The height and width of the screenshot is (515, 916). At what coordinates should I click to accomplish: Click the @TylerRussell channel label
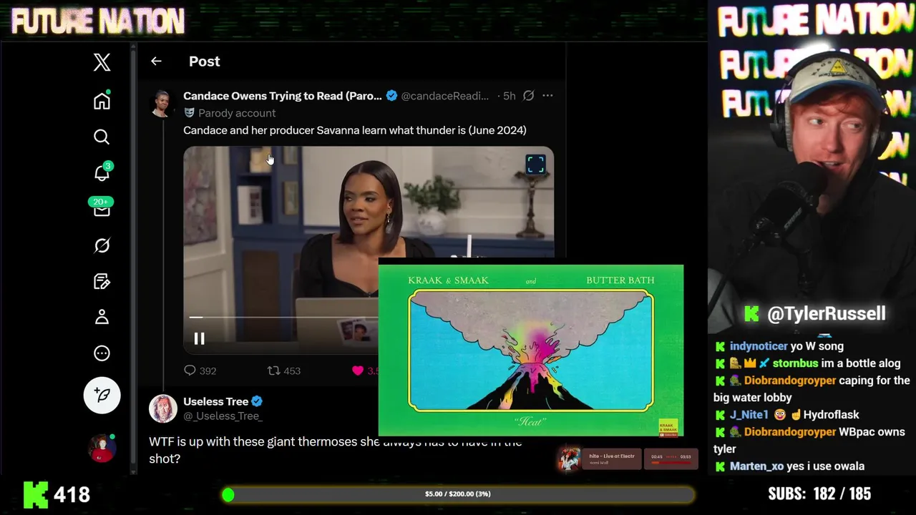[x=825, y=313]
